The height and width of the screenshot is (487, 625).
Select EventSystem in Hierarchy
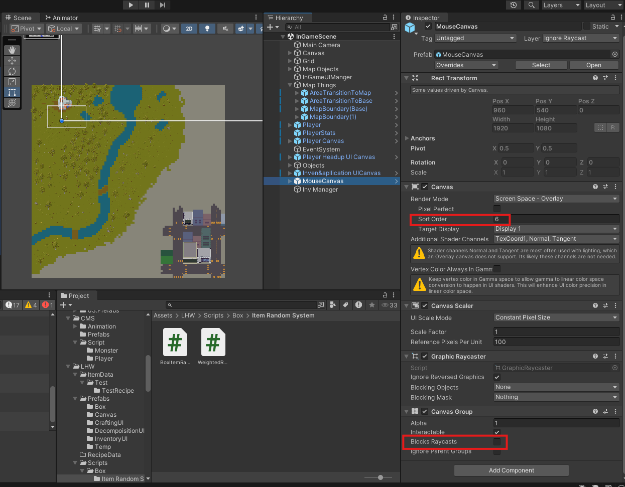321,149
